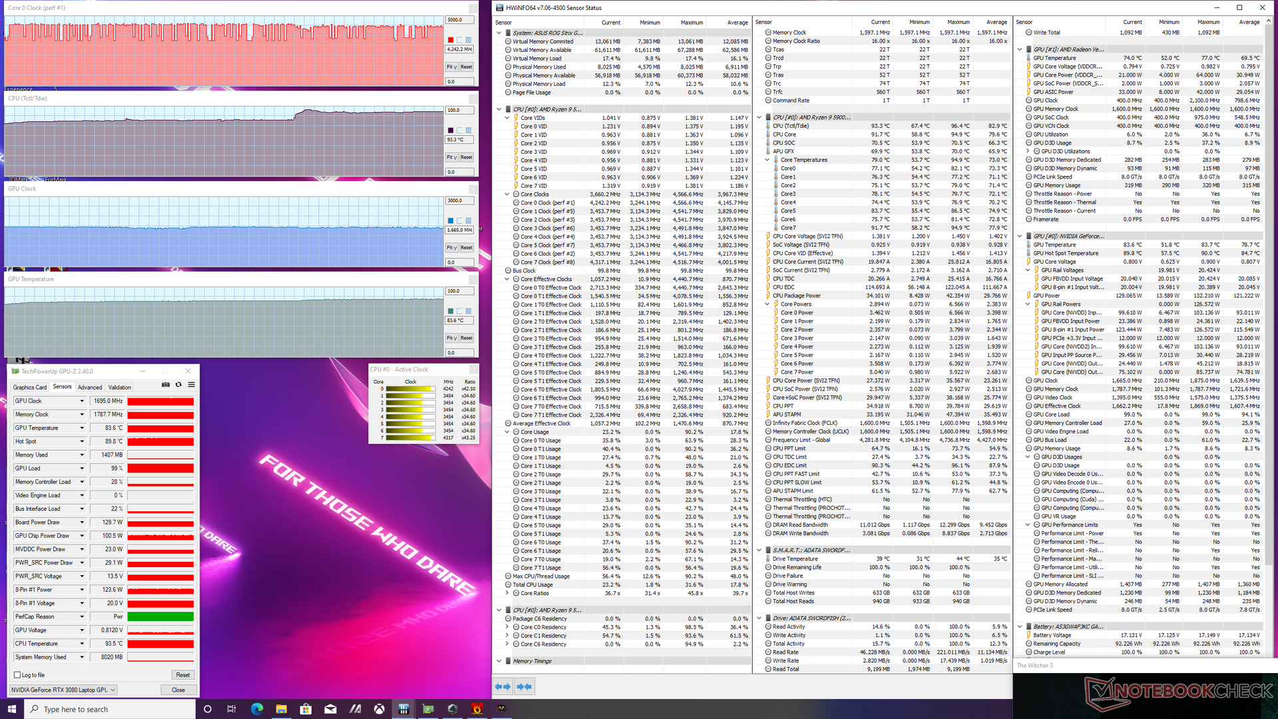The width and height of the screenshot is (1278, 719).
Task: Open GPU-Z icon in taskbar
Action: (428, 709)
